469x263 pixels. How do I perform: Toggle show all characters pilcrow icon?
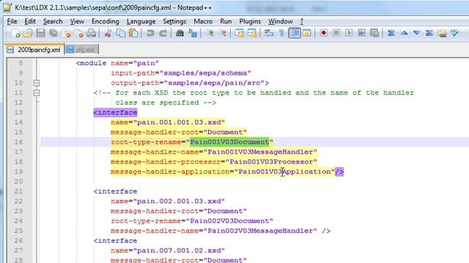point(281,33)
